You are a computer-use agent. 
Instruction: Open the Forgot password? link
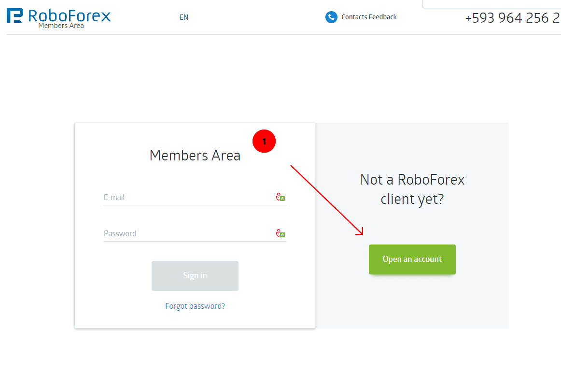195,306
